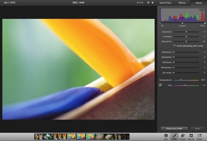Switch to the Quick Fixes tab
This screenshot has height=141, width=207.
[165, 3]
